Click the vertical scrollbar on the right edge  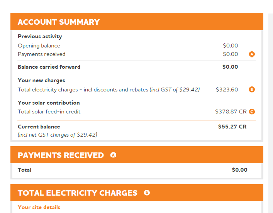point(270,112)
